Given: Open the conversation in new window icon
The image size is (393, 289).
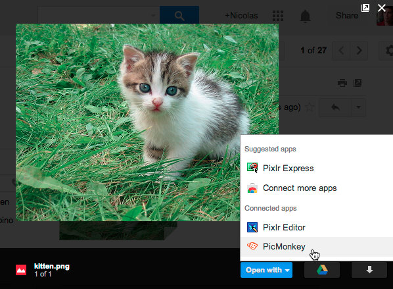Looking at the screenshot, I should [x=358, y=83].
